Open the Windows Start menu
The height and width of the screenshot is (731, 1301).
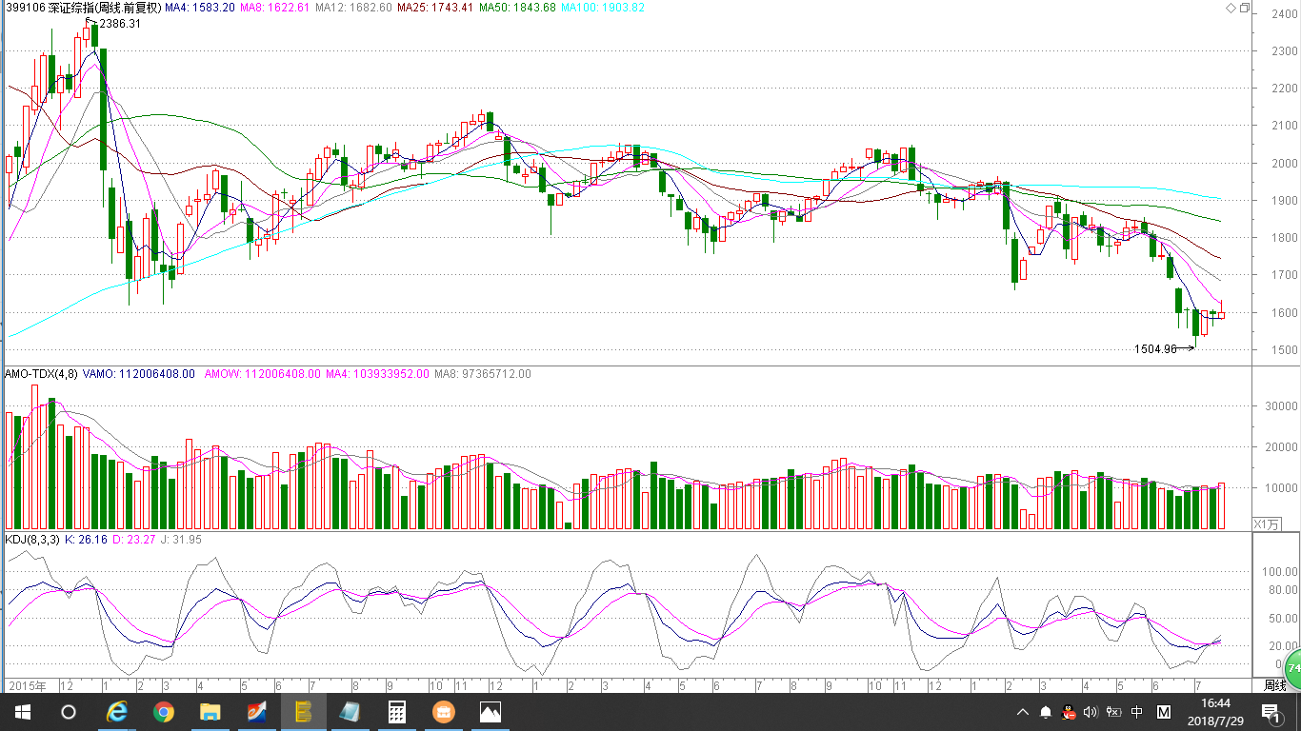click(x=22, y=712)
